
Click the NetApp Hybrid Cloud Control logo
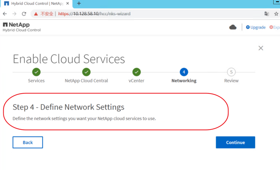tap(22, 27)
